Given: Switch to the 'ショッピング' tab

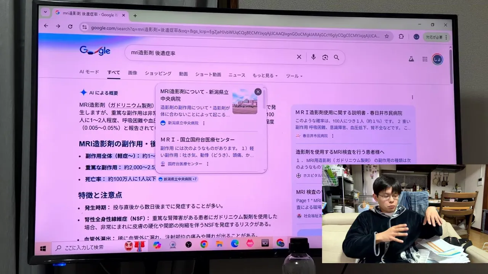Looking at the screenshot, I should tap(158, 73).
